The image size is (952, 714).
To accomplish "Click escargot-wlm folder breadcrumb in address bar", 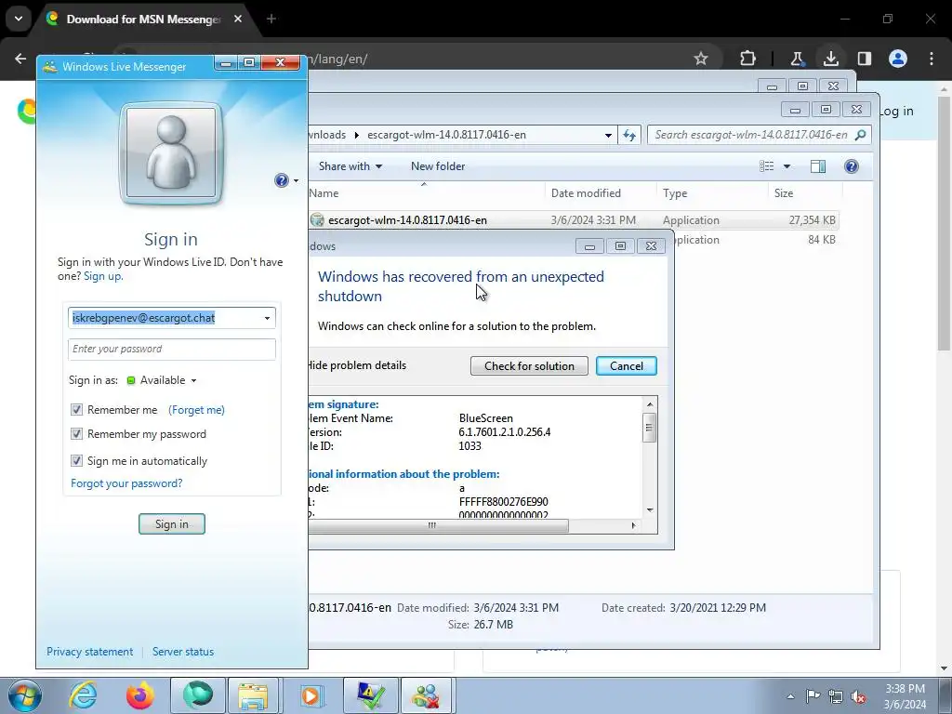I will (x=446, y=135).
